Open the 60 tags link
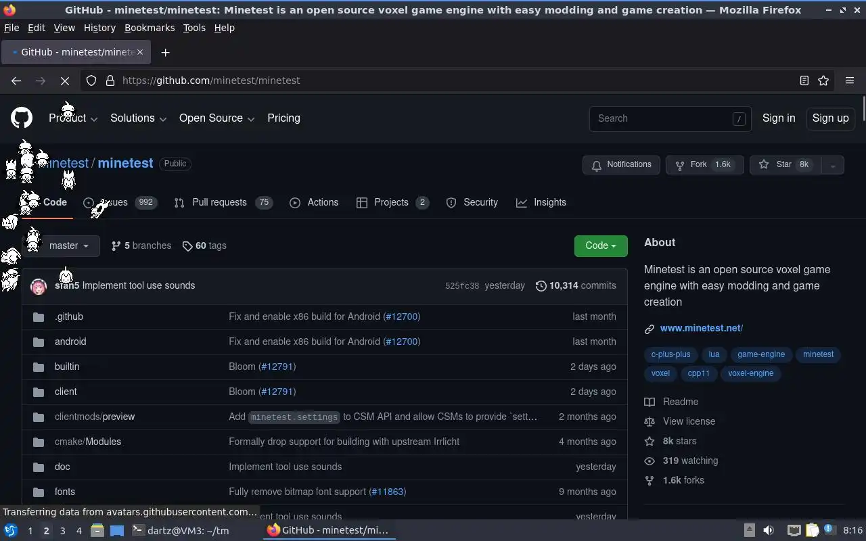 (x=204, y=245)
